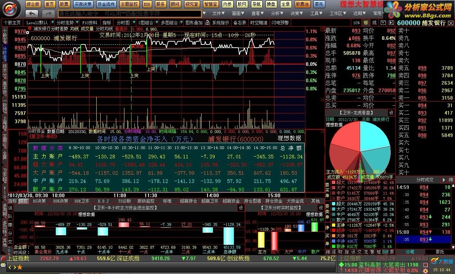
Task: Open 资金流向 from the top toolbar
Action: tap(106, 4)
